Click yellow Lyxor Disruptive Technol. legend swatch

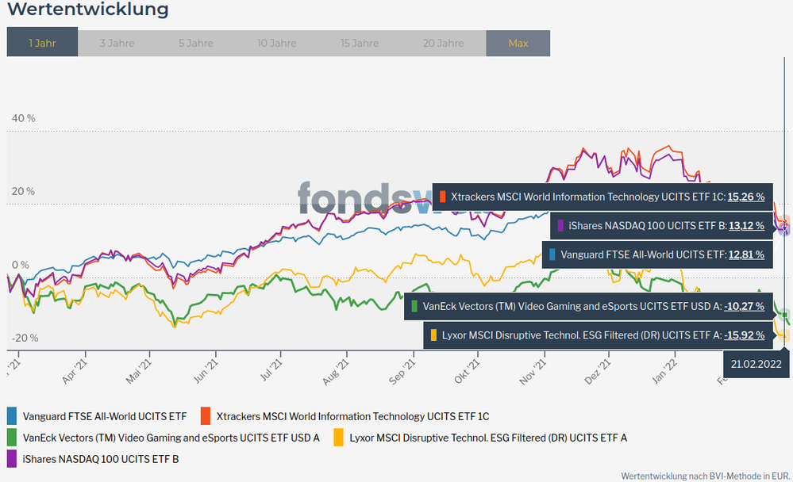click(338, 437)
